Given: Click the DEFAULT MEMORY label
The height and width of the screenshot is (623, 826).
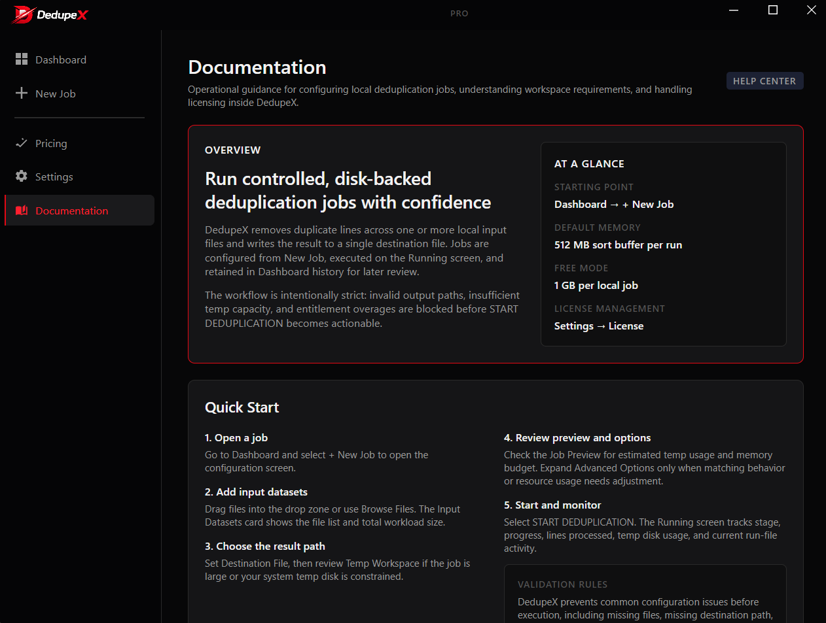Looking at the screenshot, I should [598, 227].
